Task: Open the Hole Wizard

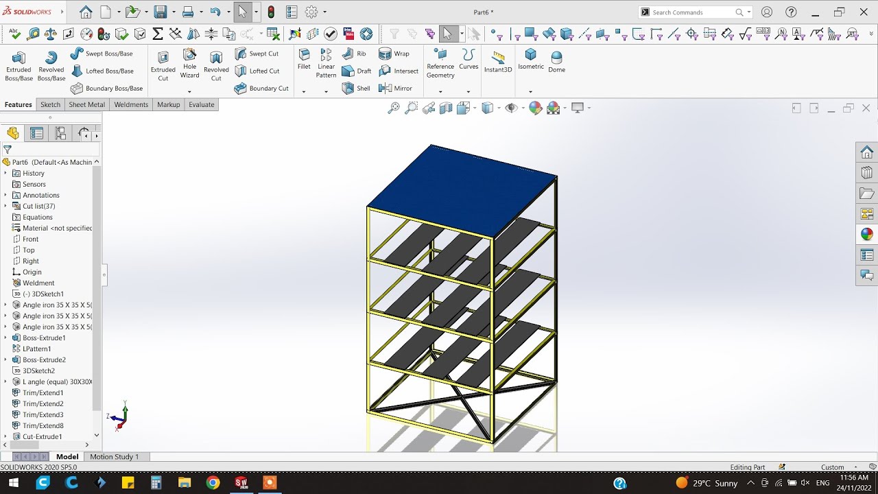Action: [x=190, y=64]
